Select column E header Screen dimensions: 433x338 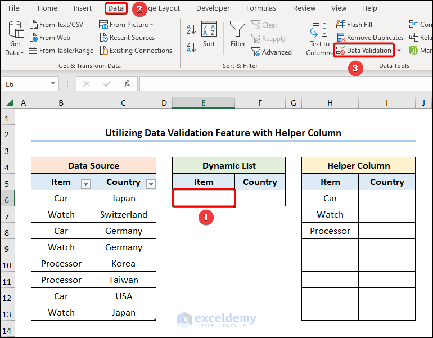click(204, 103)
